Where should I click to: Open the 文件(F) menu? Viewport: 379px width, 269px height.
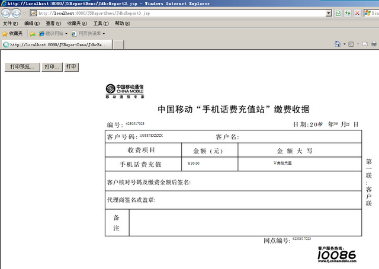[x=11, y=24]
